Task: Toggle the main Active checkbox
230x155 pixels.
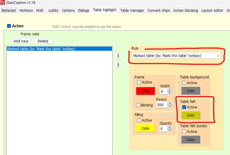Action: click(9, 26)
